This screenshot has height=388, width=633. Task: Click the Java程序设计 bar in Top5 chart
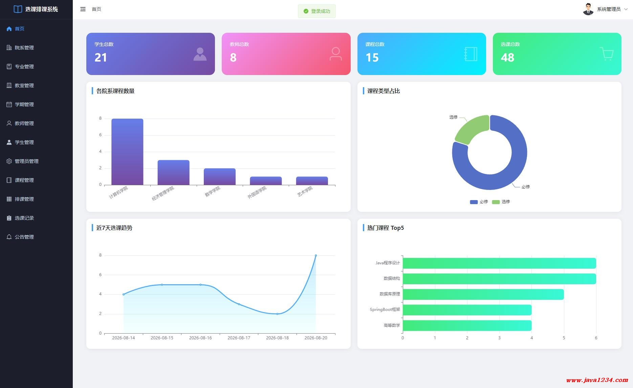coord(499,263)
